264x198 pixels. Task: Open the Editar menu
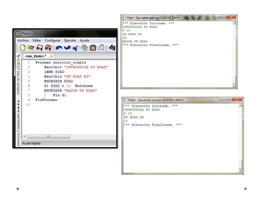pos(37,40)
